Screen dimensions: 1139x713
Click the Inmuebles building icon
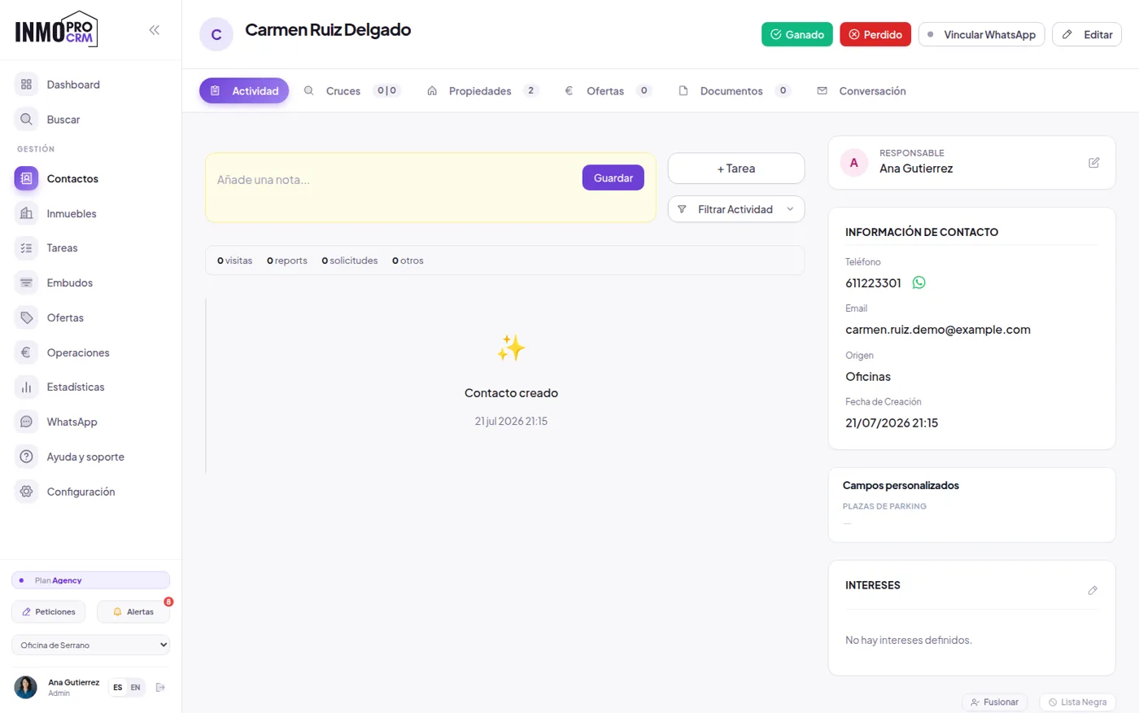click(26, 213)
